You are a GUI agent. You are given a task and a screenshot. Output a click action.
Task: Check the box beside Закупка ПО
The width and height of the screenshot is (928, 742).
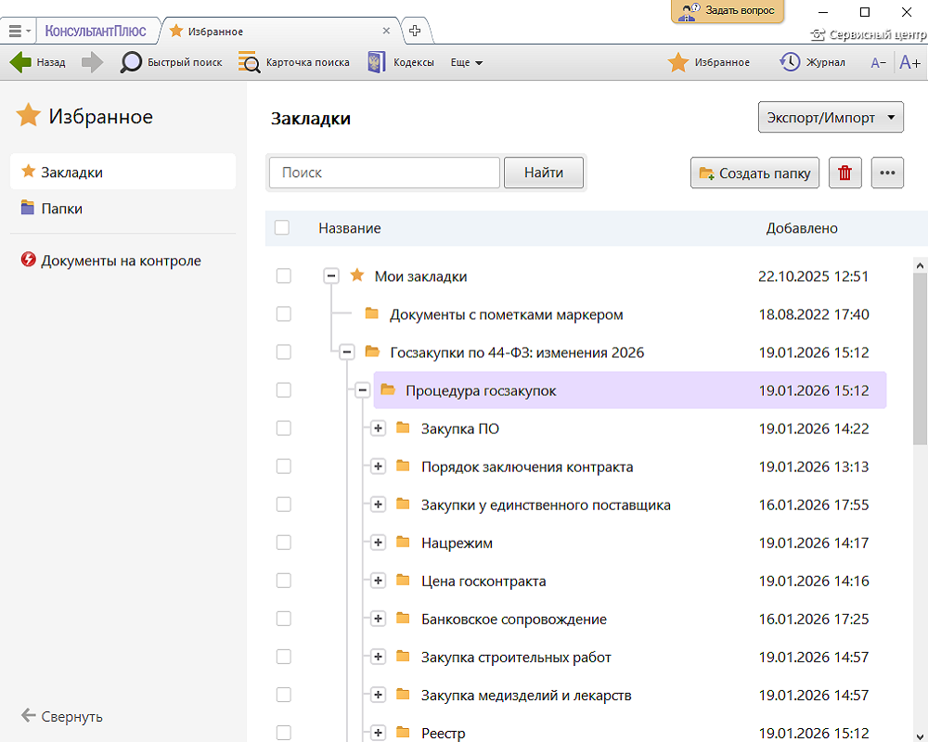[284, 429]
